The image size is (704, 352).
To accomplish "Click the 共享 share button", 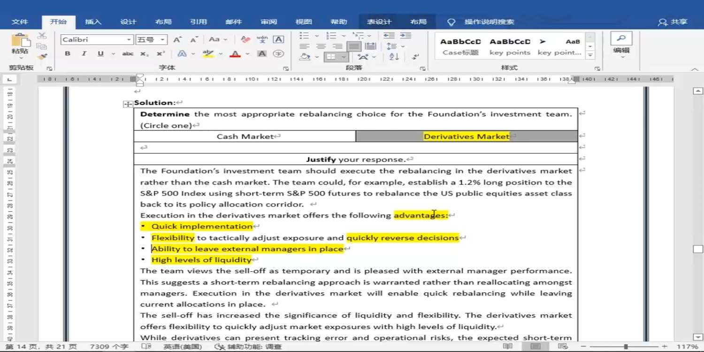I will (673, 22).
